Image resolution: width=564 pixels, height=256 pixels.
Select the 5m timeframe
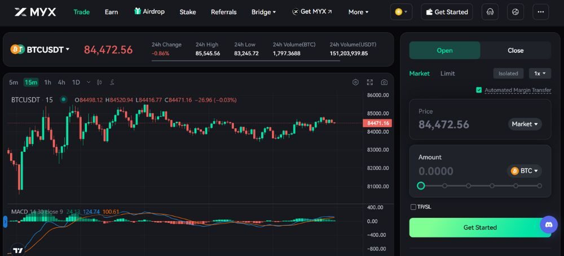pyautogui.click(x=14, y=82)
